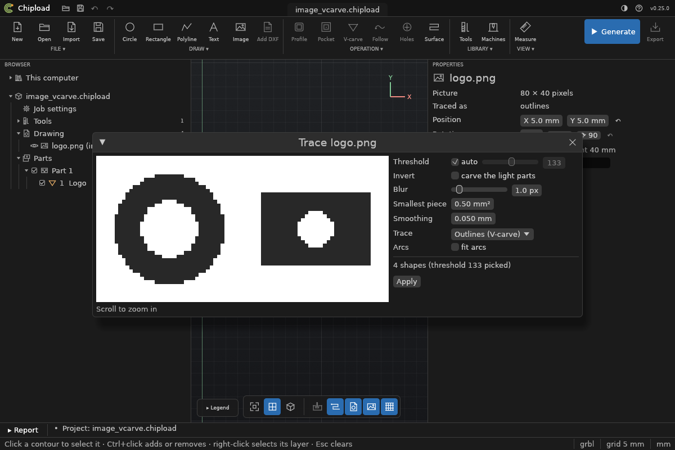Open Job settings in the browser
Image resolution: width=675 pixels, height=450 pixels.
tap(55, 109)
